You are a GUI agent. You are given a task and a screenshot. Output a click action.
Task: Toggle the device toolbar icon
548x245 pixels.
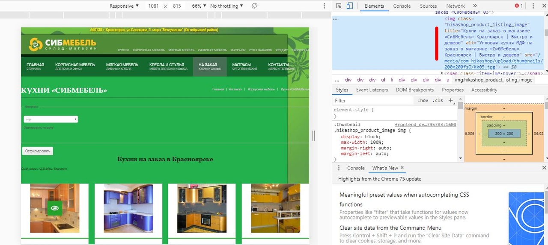click(x=349, y=6)
